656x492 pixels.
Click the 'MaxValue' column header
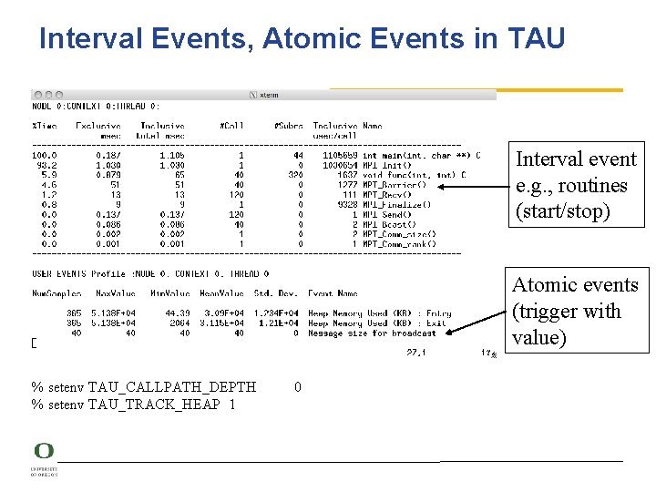116,293
